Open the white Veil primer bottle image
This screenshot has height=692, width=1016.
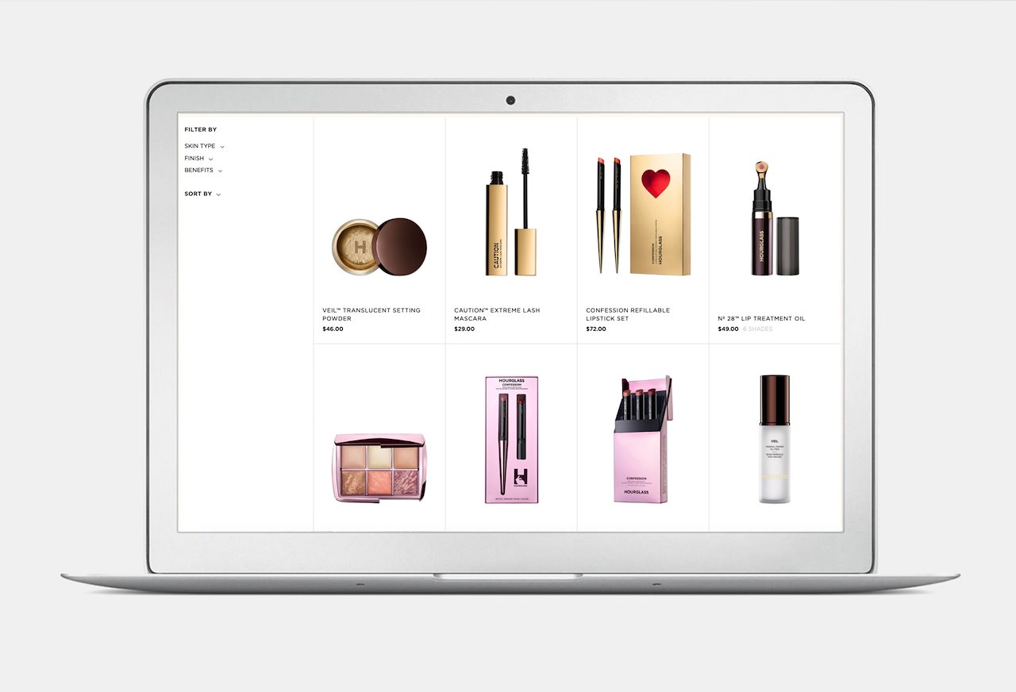(775, 440)
